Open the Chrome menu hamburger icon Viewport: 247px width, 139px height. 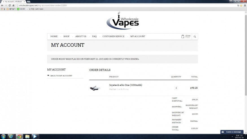(245, 5)
